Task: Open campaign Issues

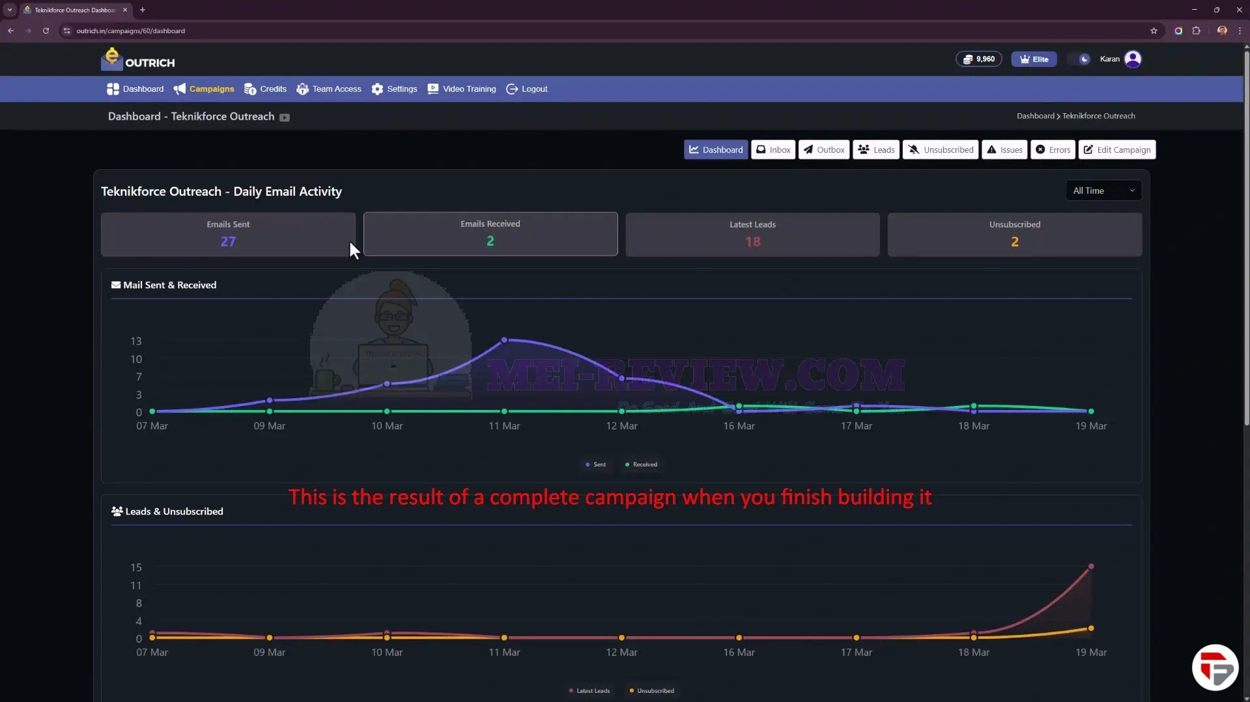Action: [x=1004, y=150]
